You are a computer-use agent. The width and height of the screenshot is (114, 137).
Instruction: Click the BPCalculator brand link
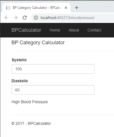26,30
